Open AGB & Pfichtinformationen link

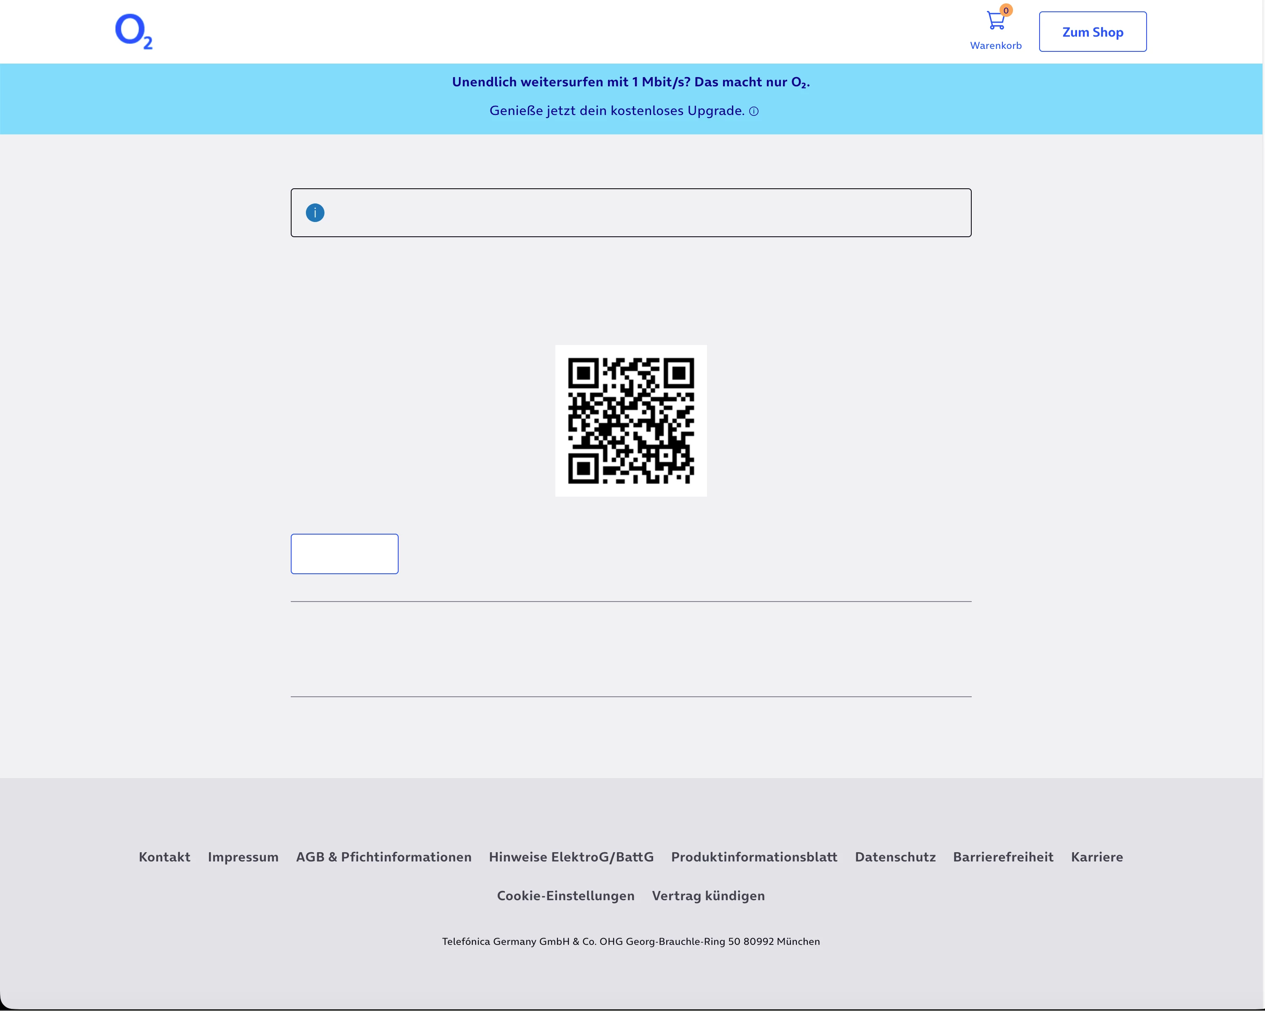click(384, 857)
